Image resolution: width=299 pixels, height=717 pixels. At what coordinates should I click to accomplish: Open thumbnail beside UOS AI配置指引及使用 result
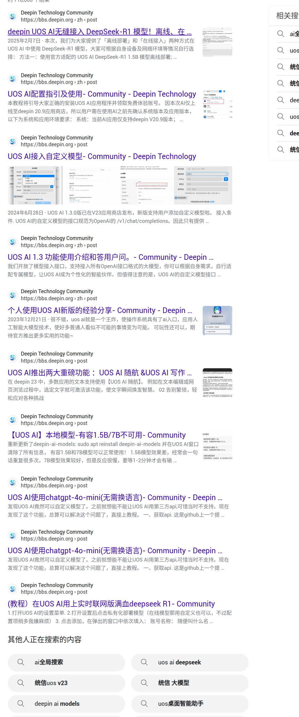pyautogui.click(x=217, y=104)
